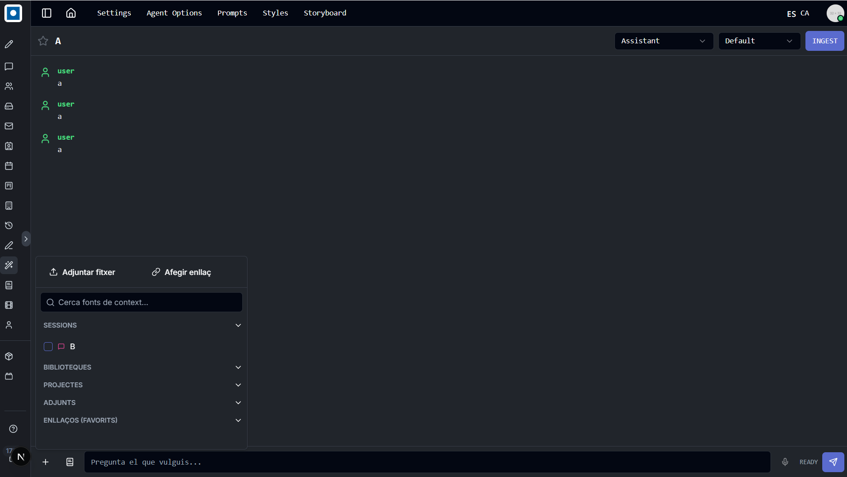Toggle the sidebar panel icon

[x=46, y=13]
